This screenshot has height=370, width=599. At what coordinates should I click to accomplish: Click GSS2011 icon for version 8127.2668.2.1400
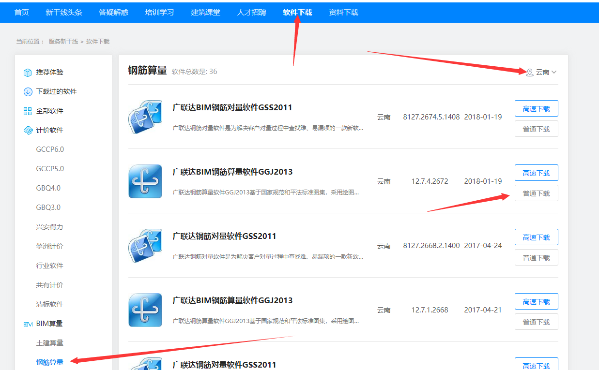(x=145, y=246)
